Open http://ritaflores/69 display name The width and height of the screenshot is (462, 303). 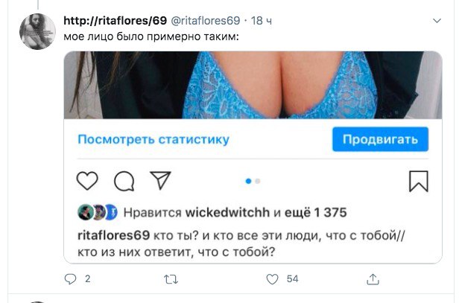pos(115,21)
